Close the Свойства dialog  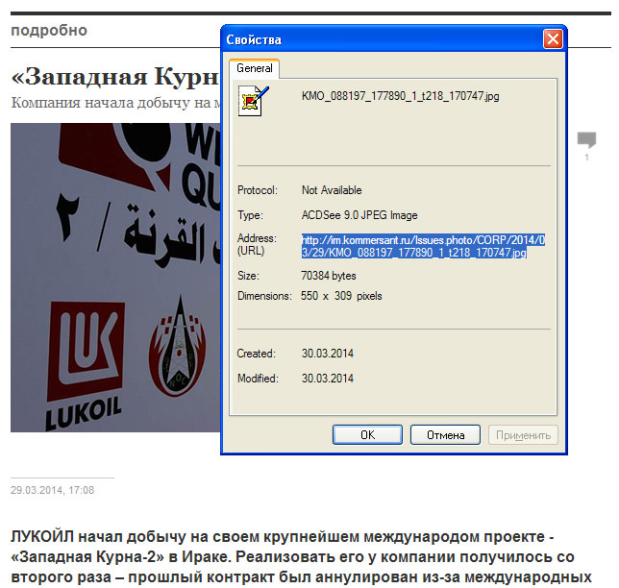click(x=553, y=39)
